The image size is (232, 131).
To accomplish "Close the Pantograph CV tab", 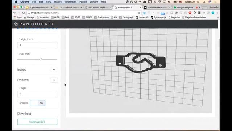I will coord(140,7).
